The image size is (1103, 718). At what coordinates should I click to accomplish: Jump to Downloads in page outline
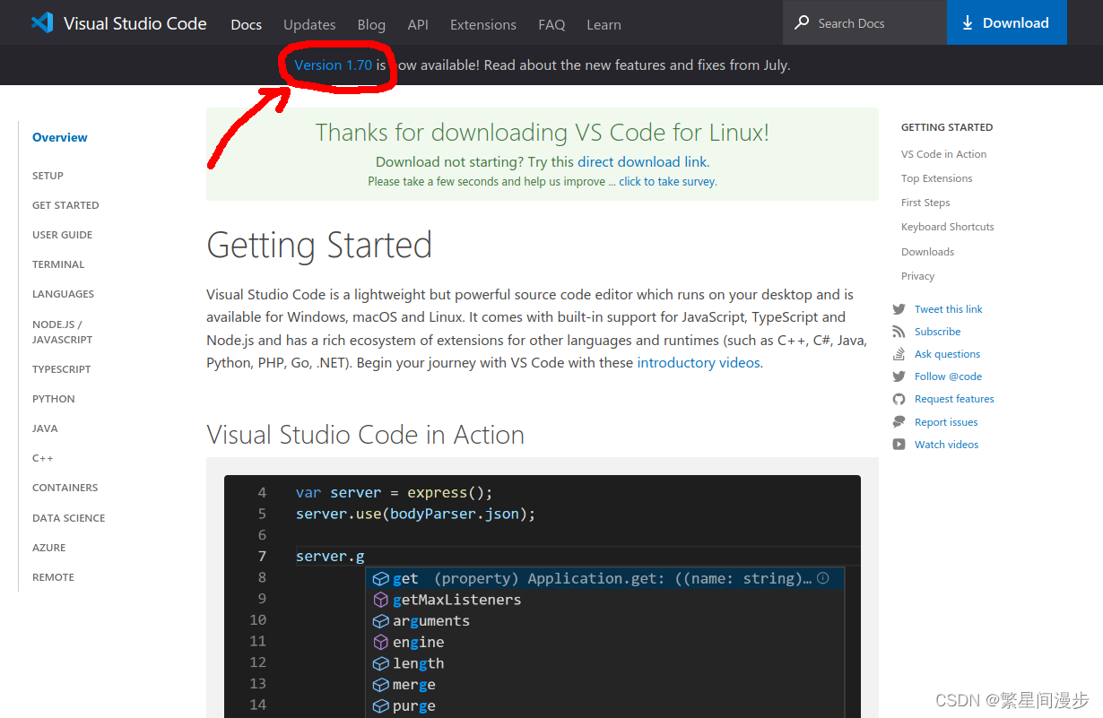[927, 252]
